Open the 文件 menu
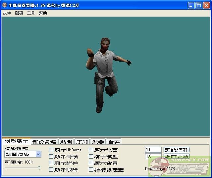This screenshot has height=178, width=212. [7, 13]
